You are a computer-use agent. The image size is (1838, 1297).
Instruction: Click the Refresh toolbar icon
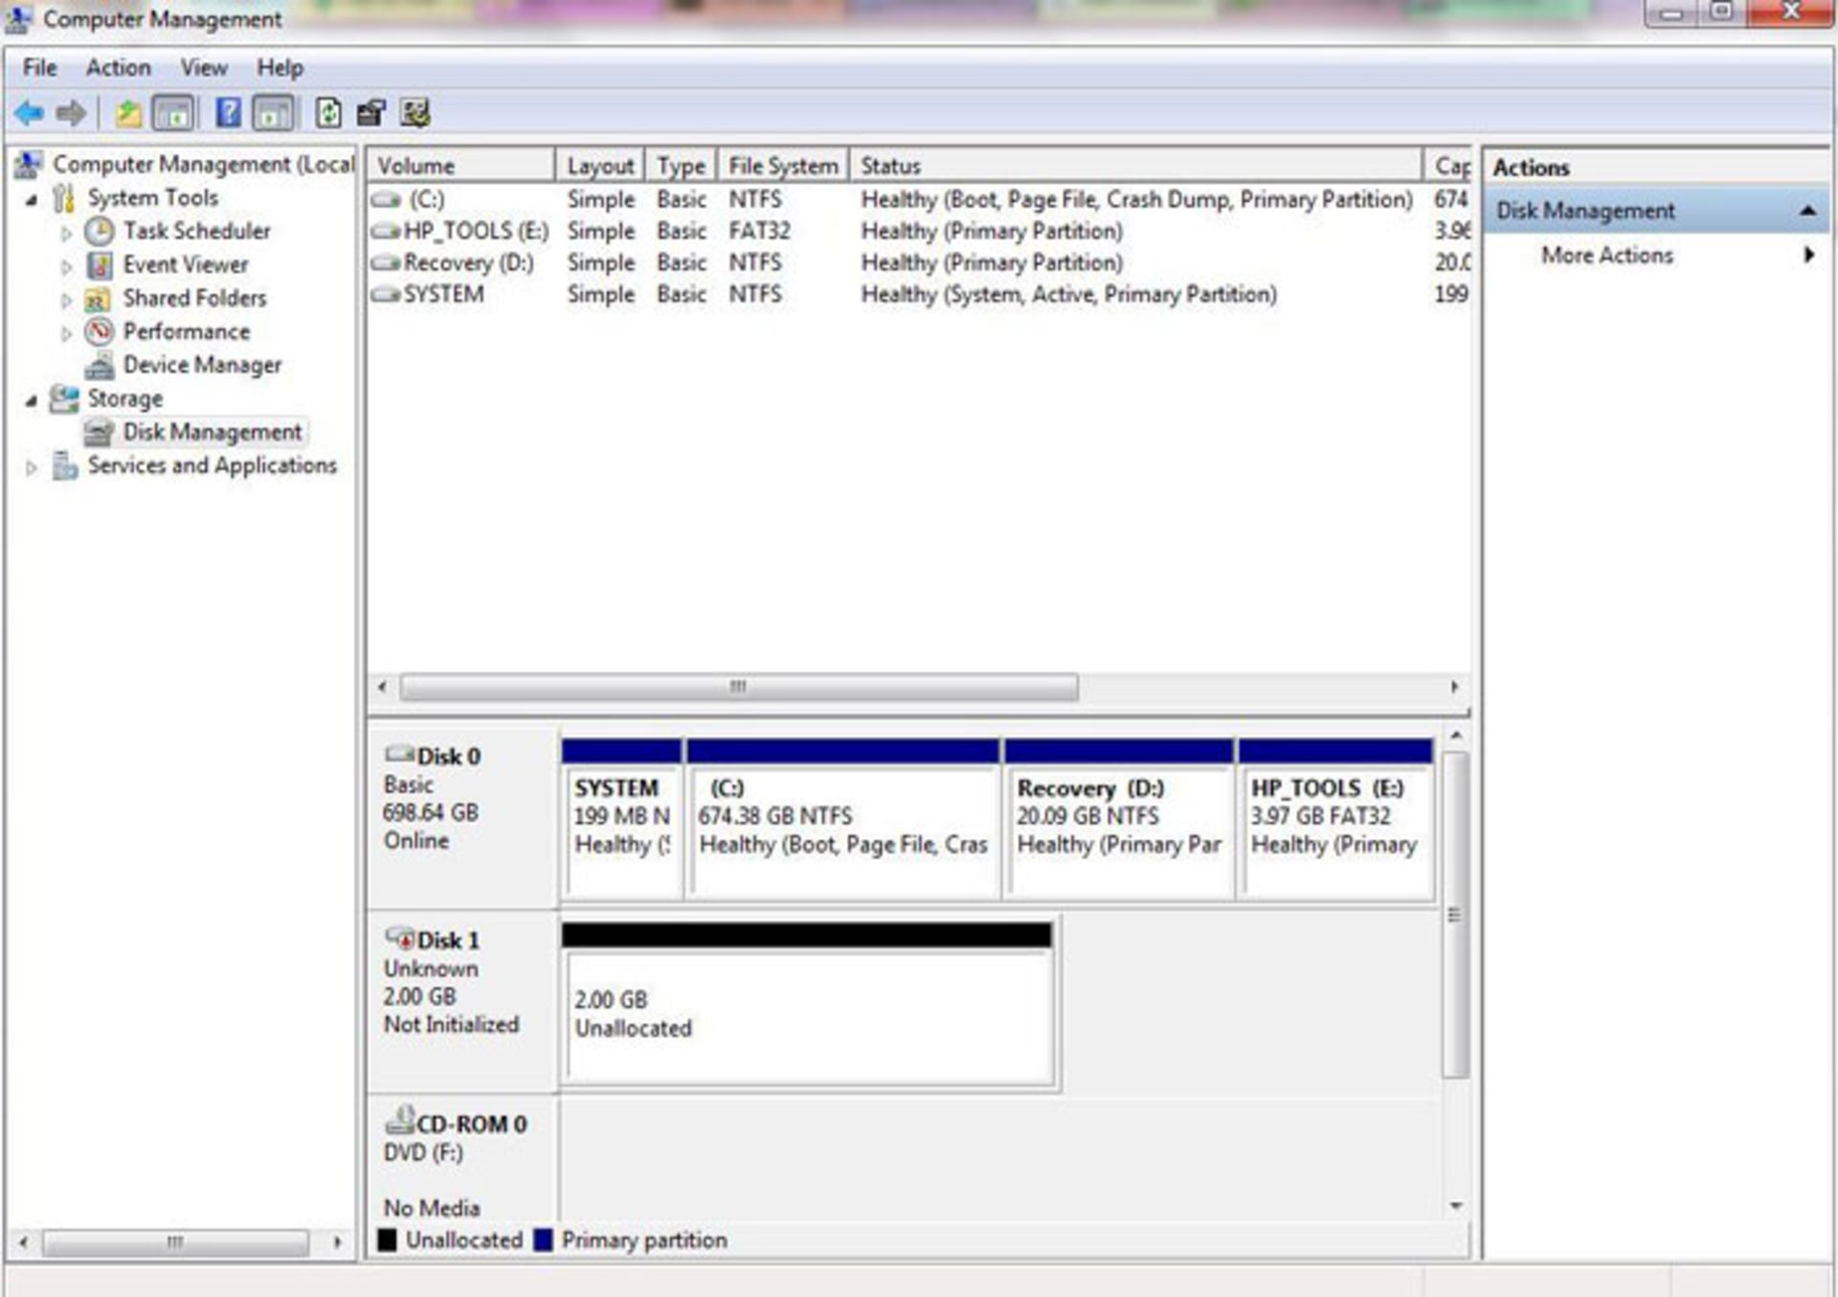(x=328, y=113)
